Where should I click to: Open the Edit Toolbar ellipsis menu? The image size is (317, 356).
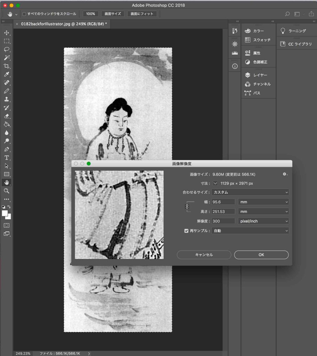pyautogui.click(x=7, y=199)
